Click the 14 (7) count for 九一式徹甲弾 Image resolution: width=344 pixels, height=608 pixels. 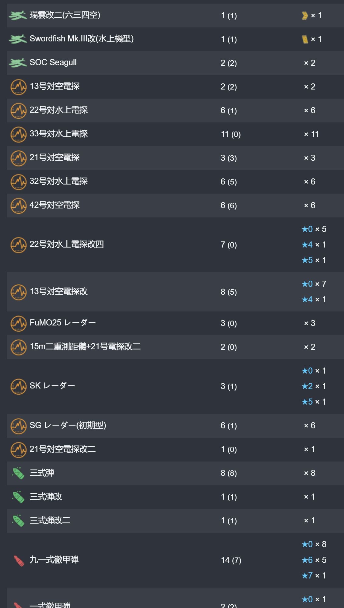coord(231,560)
